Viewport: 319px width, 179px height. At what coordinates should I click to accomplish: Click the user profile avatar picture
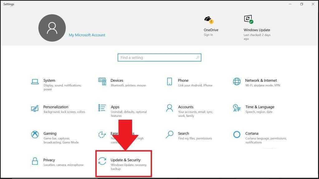click(52, 28)
